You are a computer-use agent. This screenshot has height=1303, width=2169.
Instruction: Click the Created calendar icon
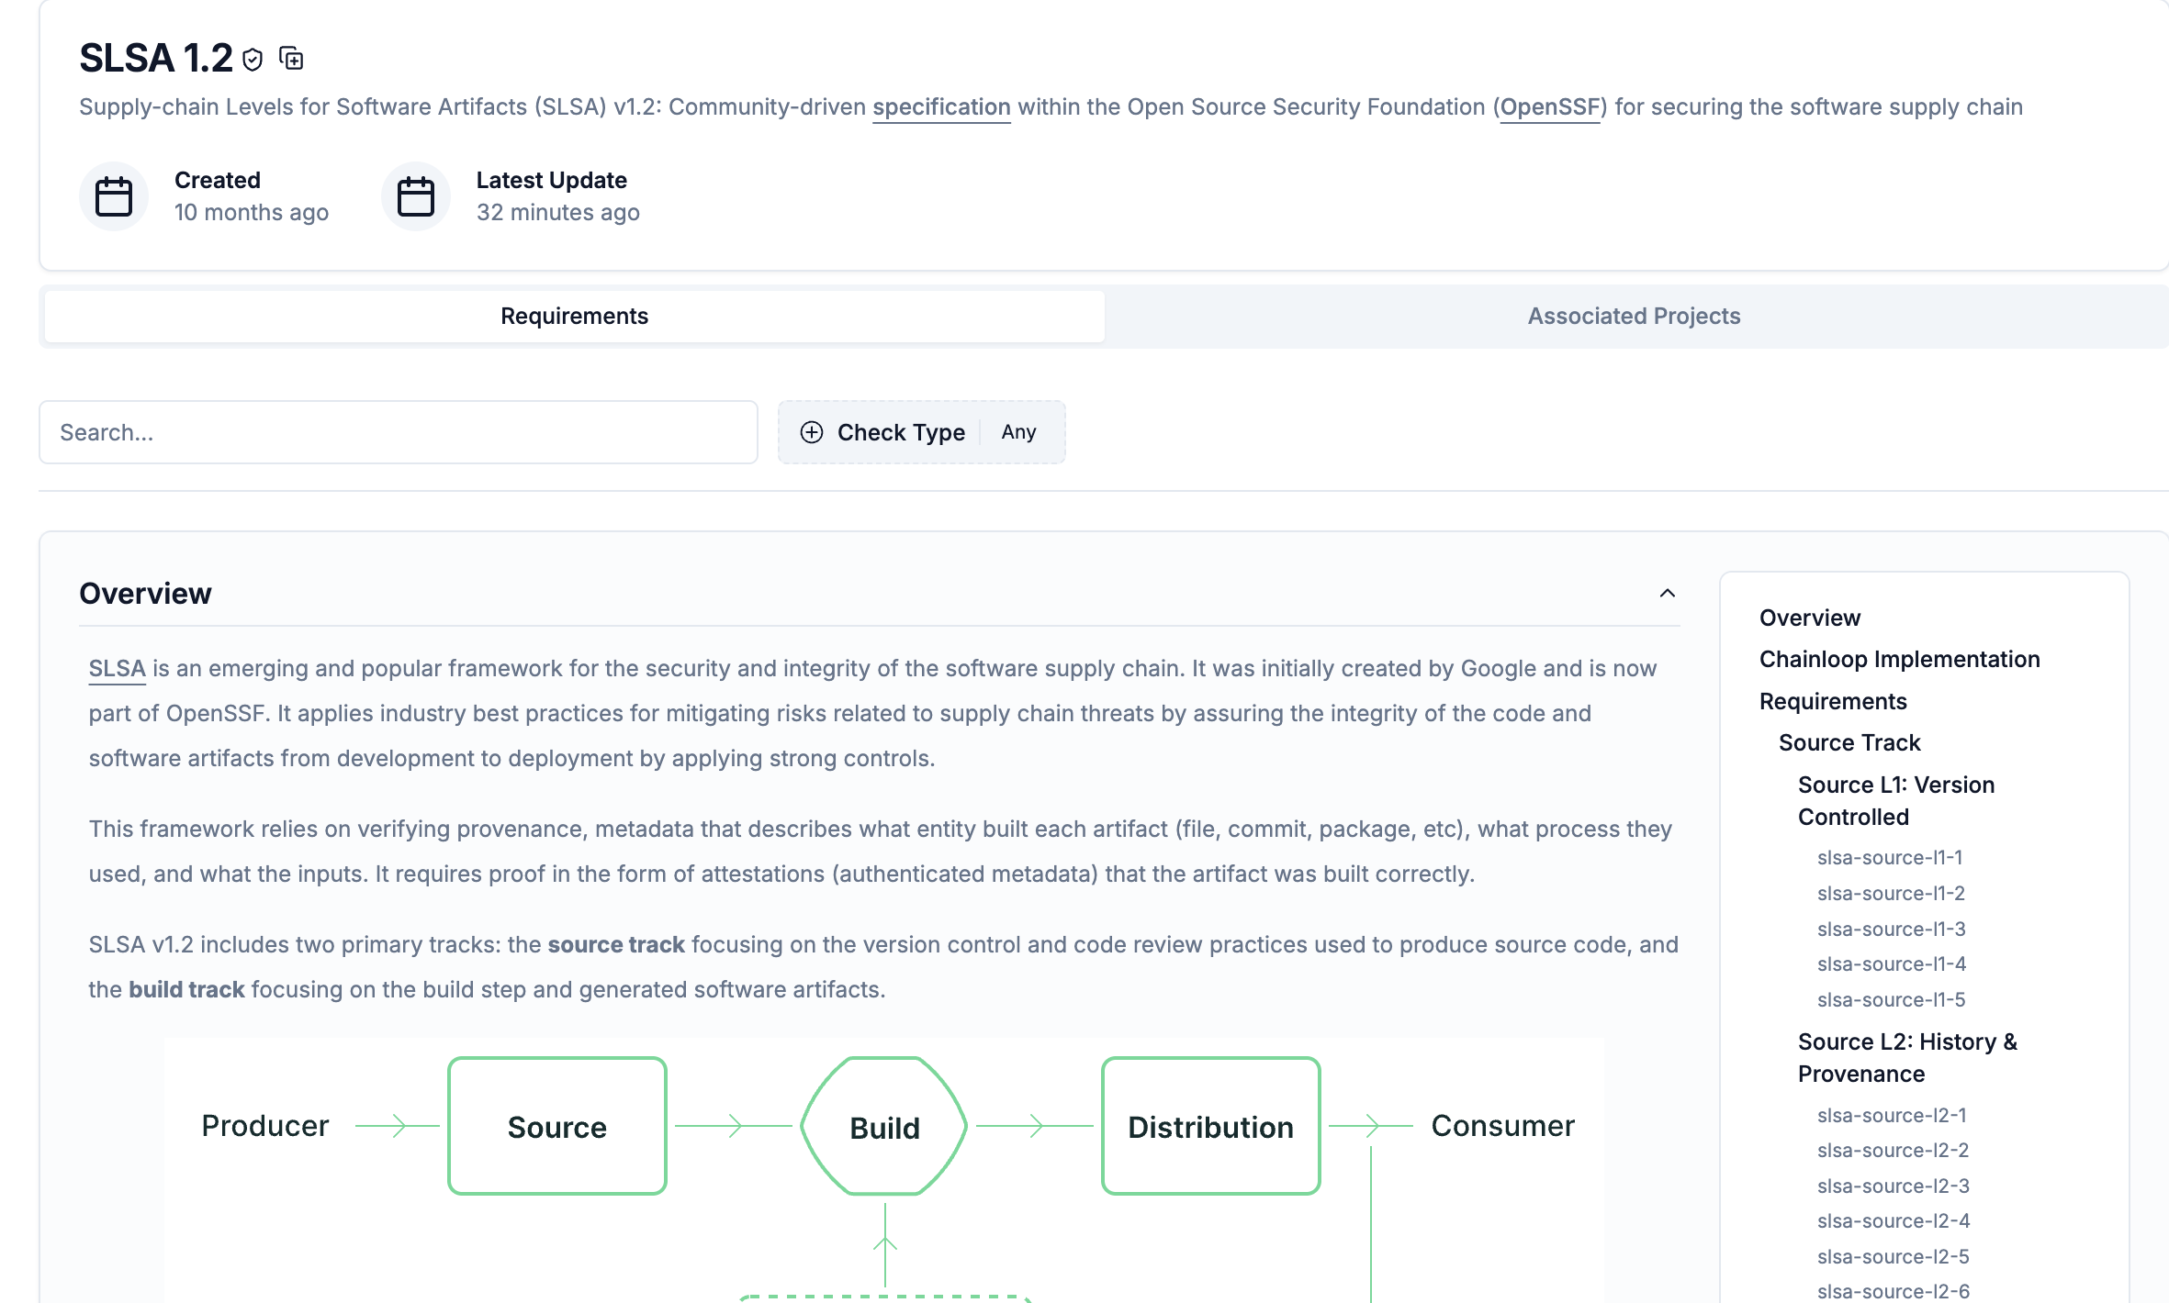[114, 196]
